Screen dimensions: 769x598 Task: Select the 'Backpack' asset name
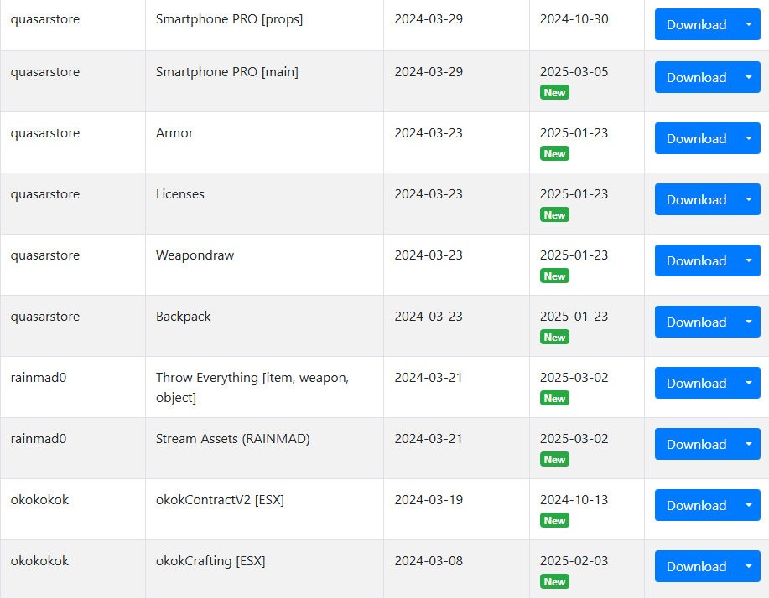(184, 317)
